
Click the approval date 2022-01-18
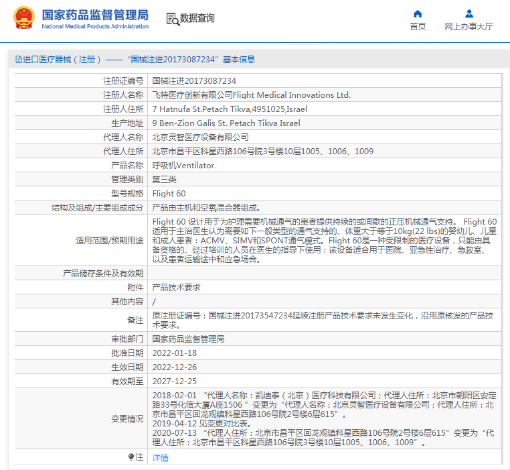pyautogui.click(x=174, y=353)
